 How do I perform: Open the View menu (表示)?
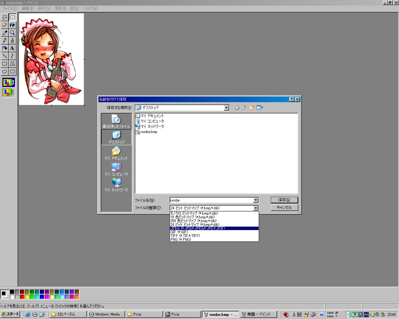pos(44,8)
